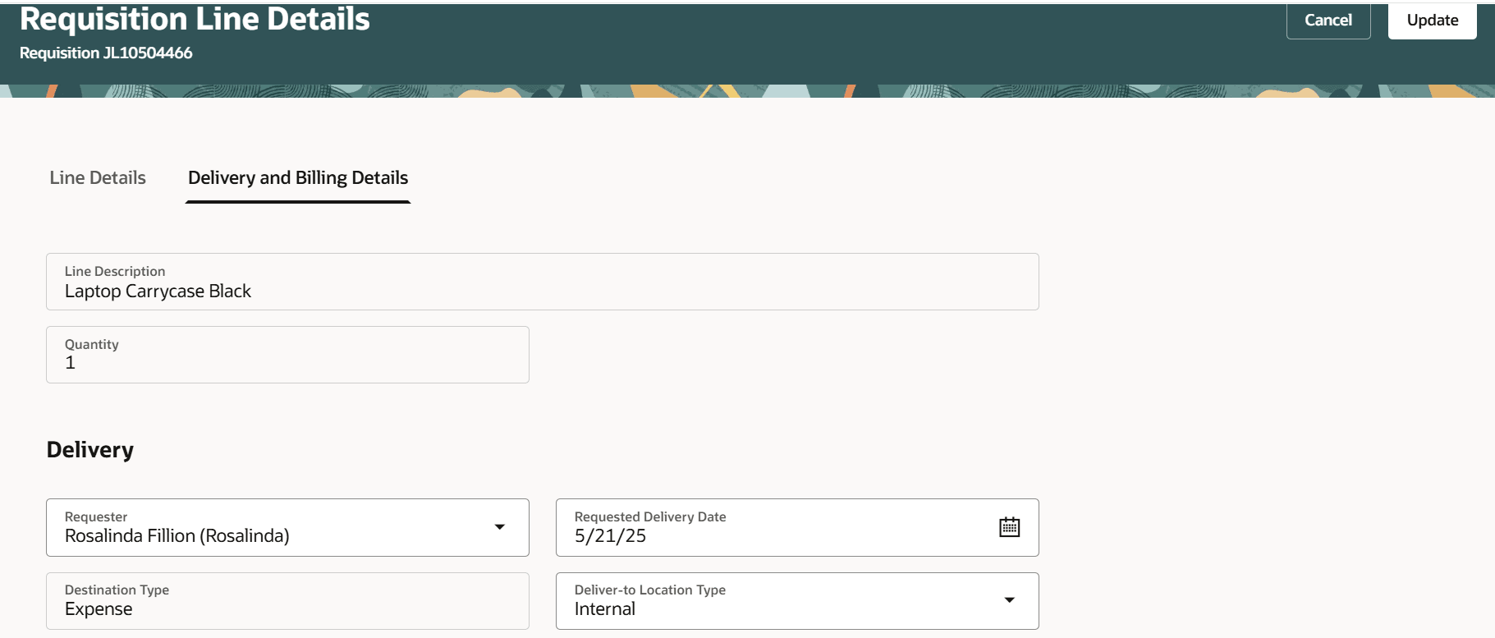This screenshot has width=1495, height=638.
Task: Click the Internal location type value
Action: click(604, 609)
